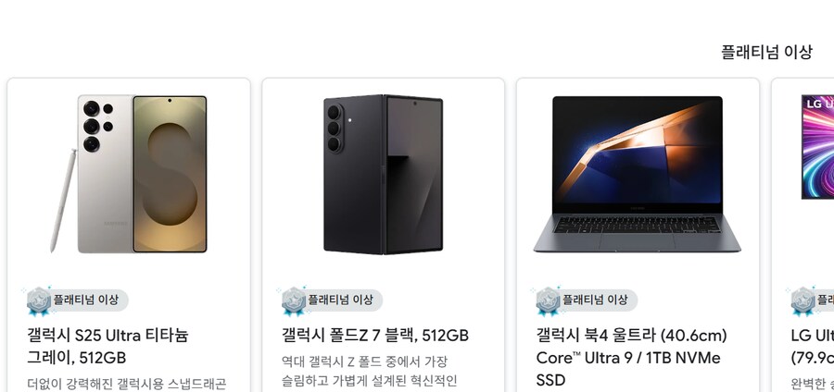The image size is (834, 392).
Task: Click '플래티넘 이상' badge label on Book4 Ultra card
Action: point(596,300)
